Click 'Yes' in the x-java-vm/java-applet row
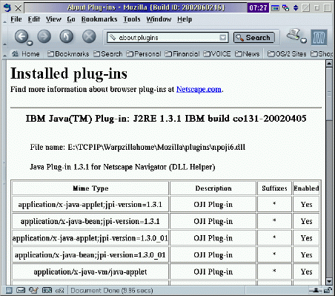This screenshot has height=296, width=335. pyautogui.click(x=306, y=272)
